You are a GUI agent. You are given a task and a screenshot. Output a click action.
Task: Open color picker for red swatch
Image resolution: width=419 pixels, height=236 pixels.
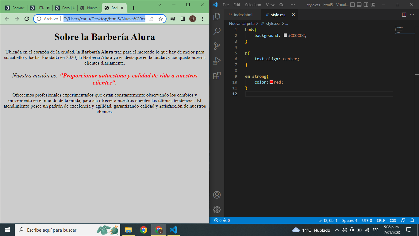coord(271,82)
